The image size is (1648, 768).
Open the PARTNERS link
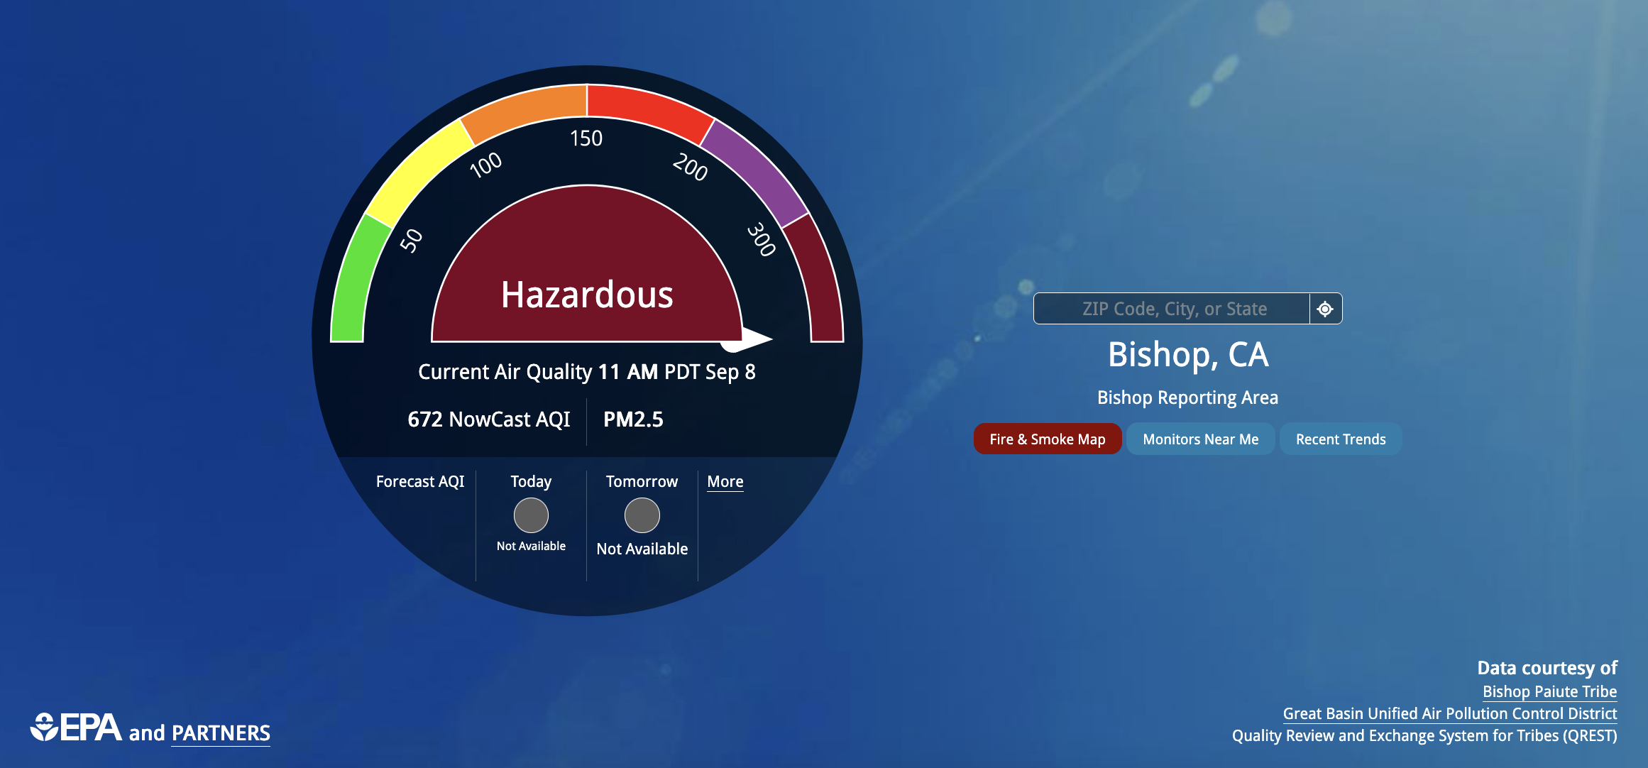(221, 733)
